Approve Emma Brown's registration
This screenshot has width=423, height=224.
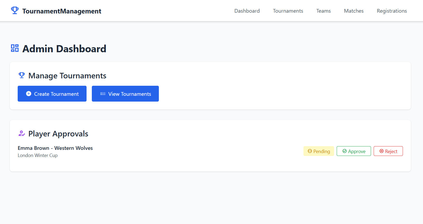[354, 151]
